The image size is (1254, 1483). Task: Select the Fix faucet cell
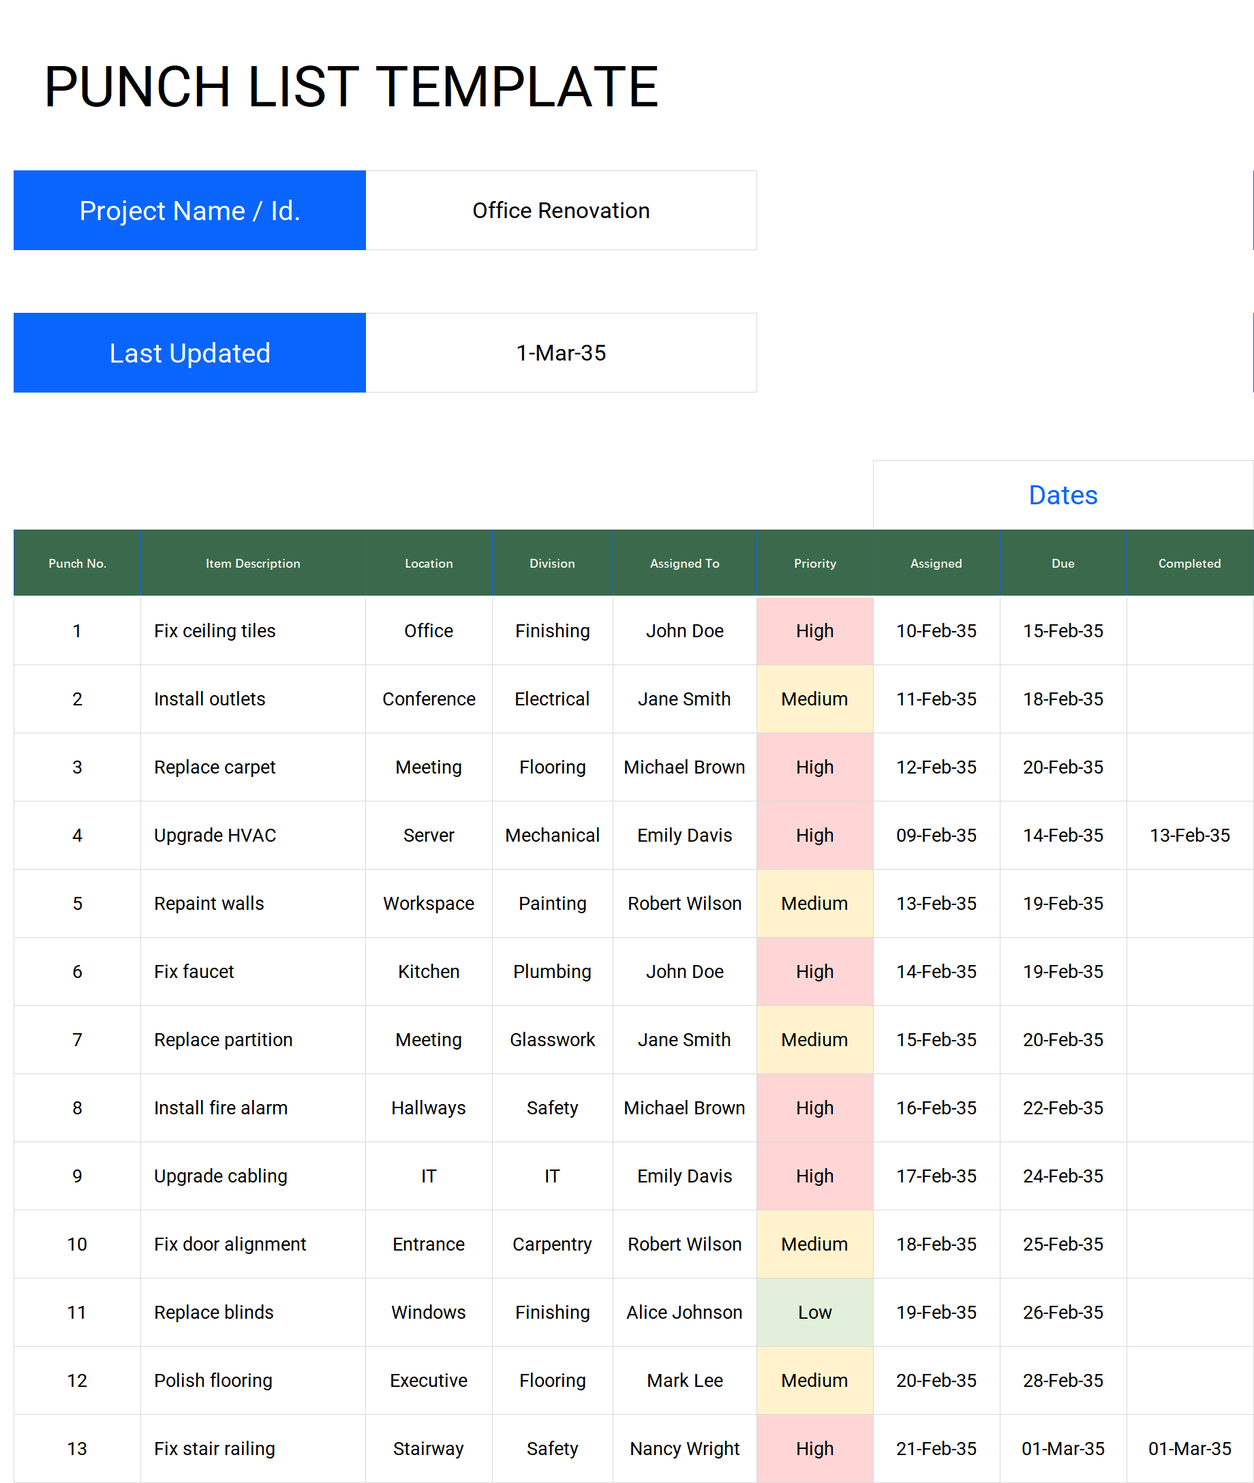[253, 972]
